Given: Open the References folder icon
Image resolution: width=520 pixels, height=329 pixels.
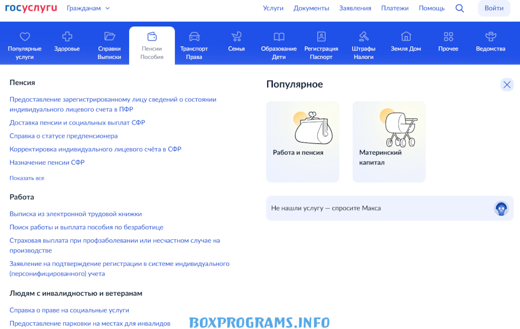Looking at the screenshot, I should click(110, 36).
